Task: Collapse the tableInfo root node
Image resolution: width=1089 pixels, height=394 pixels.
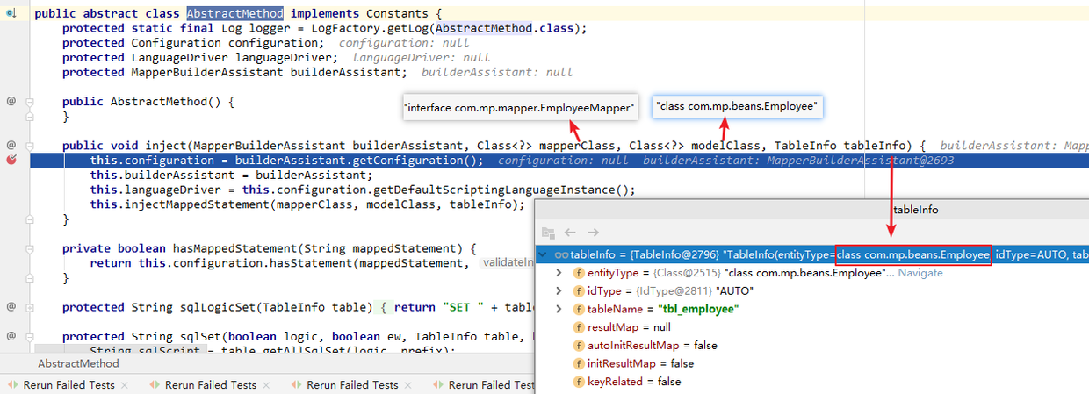Action: pyautogui.click(x=544, y=255)
